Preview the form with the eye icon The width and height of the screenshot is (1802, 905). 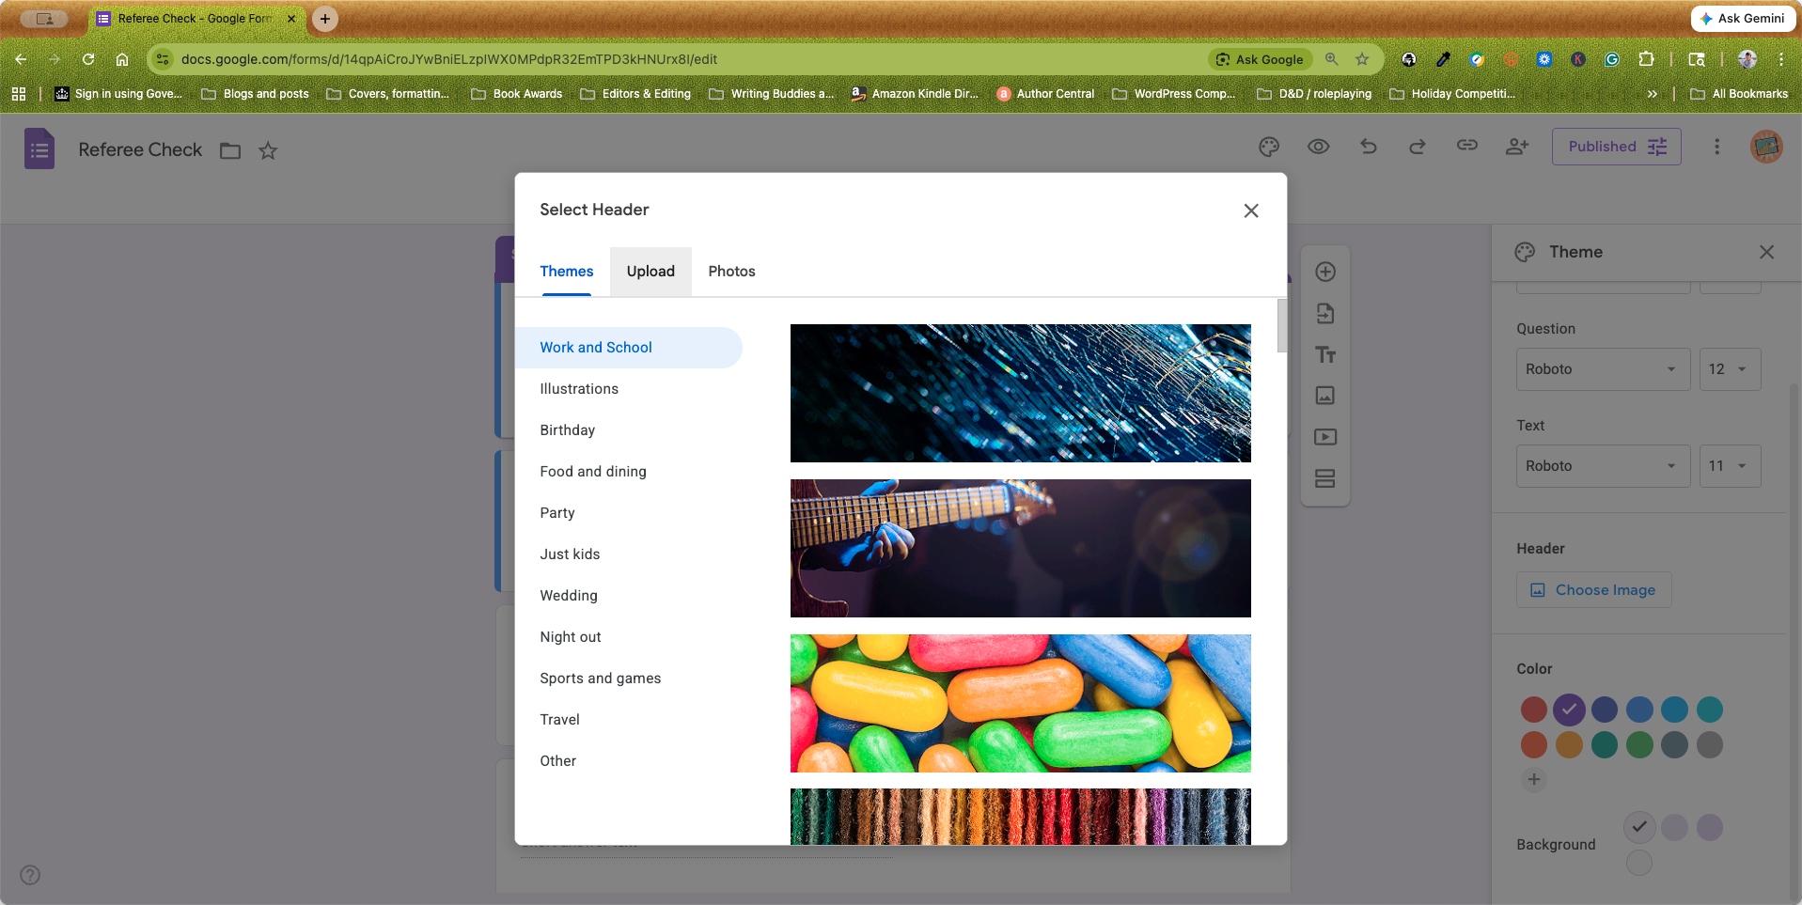1319,147
